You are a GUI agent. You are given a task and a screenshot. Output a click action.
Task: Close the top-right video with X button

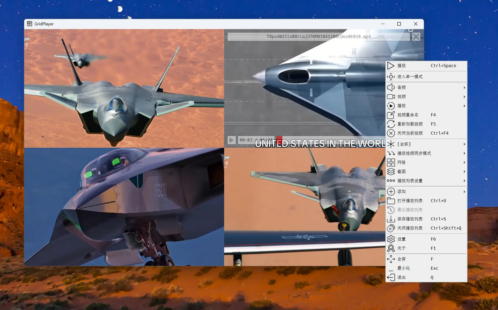[416, 37]
